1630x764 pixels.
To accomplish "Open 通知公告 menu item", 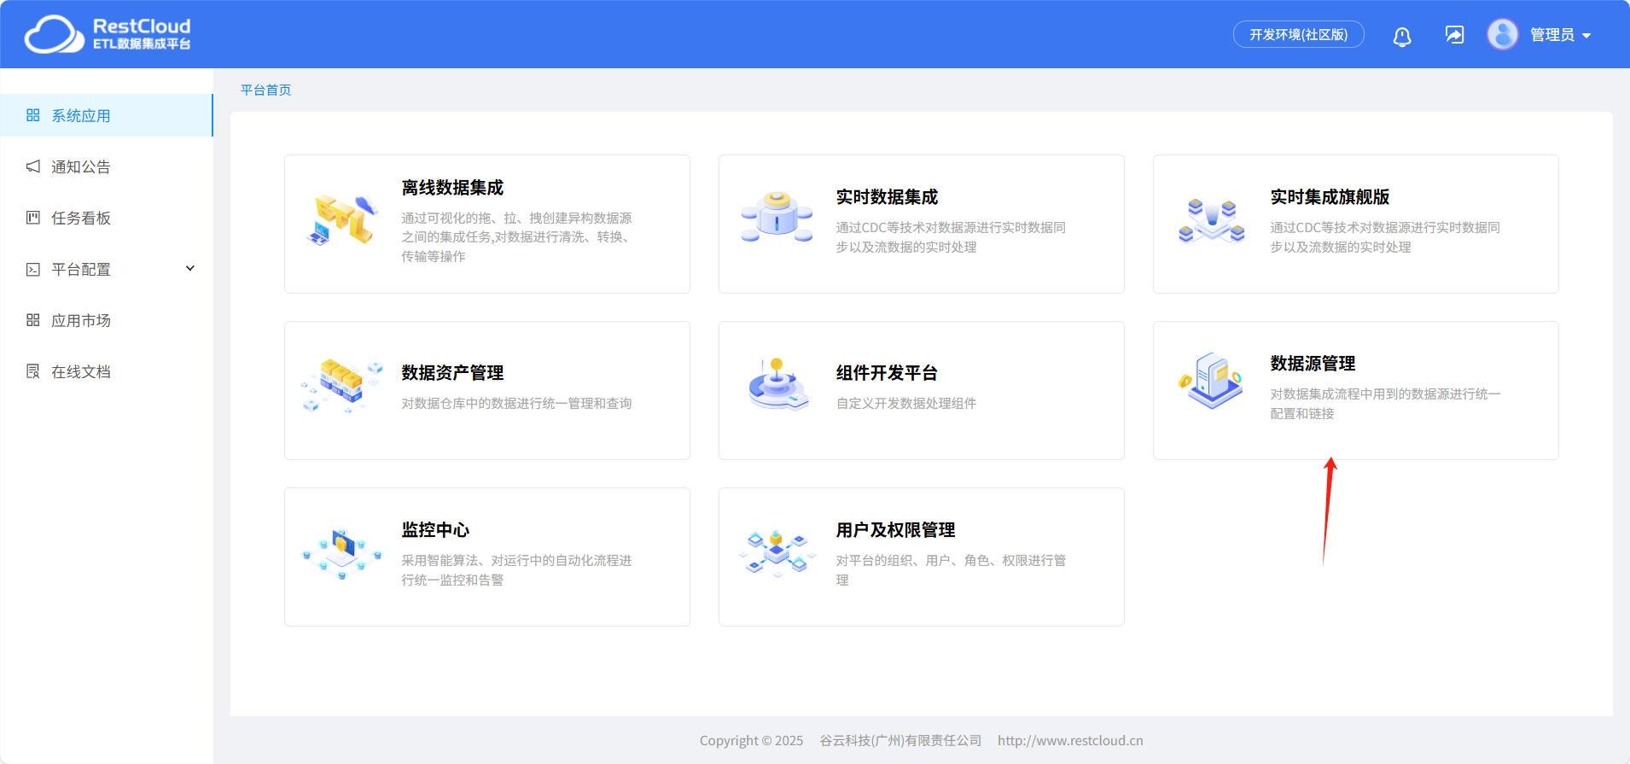I will point(107,166).
